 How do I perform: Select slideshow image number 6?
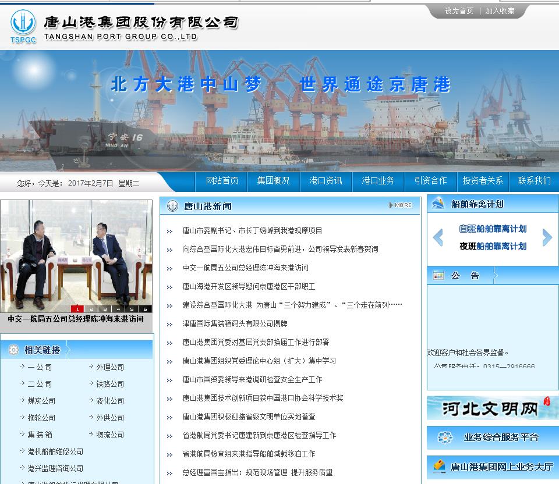(146, 309)
